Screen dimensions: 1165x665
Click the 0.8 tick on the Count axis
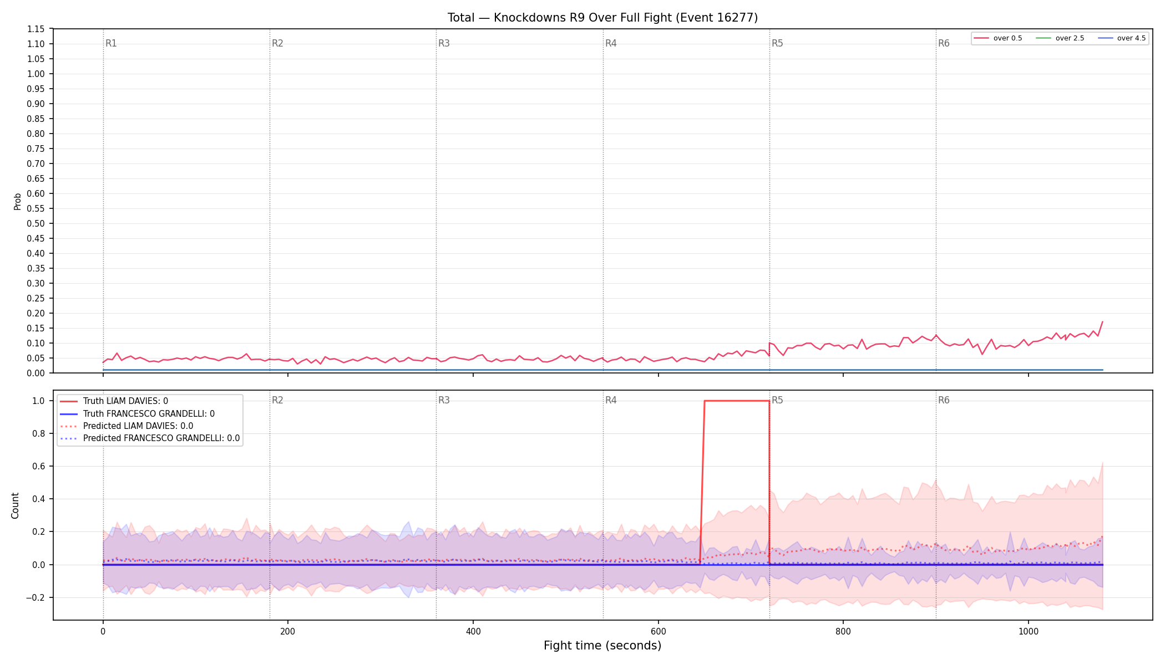click(x=39, y=434)
